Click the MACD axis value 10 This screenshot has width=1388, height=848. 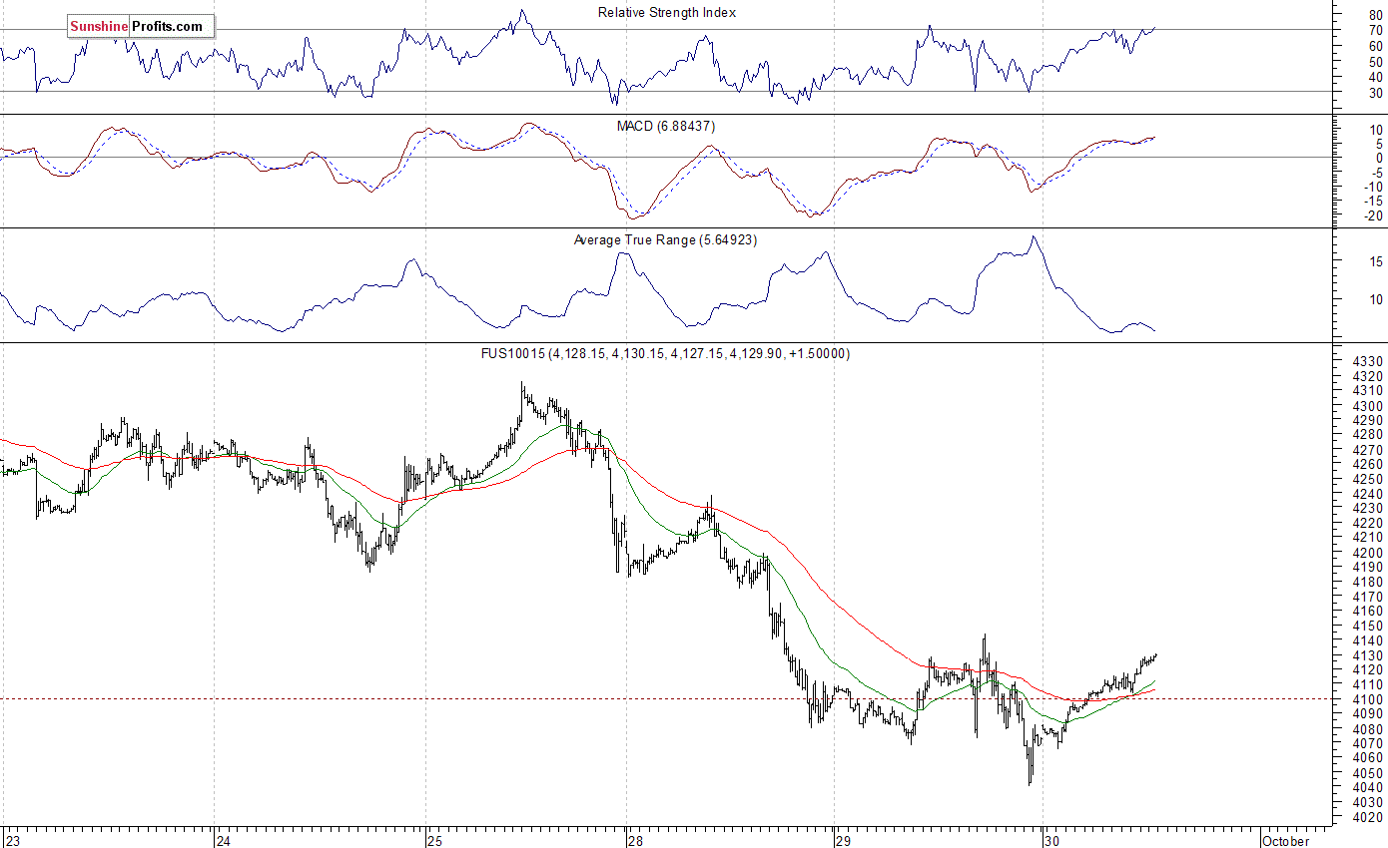click(1375, 129)
